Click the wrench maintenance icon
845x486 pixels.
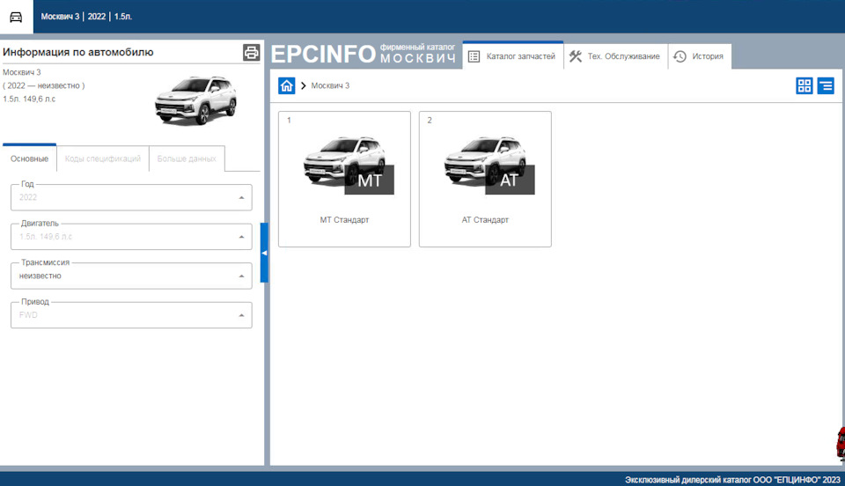point(576,56)
